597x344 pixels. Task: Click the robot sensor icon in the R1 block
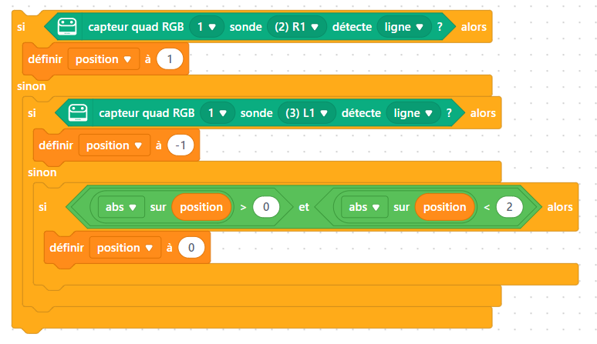pos(67,27)
